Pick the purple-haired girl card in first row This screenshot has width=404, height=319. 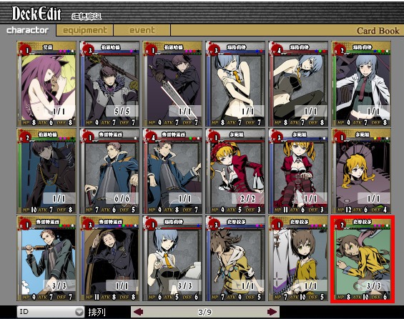click(46, 84)
